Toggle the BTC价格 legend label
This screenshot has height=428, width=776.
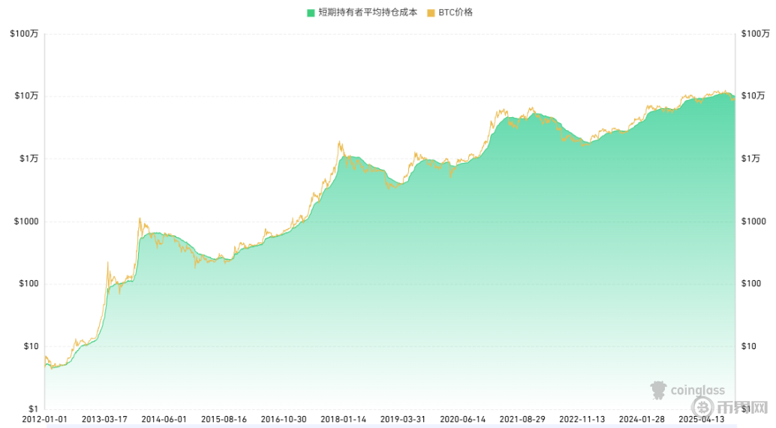[456, 13]
